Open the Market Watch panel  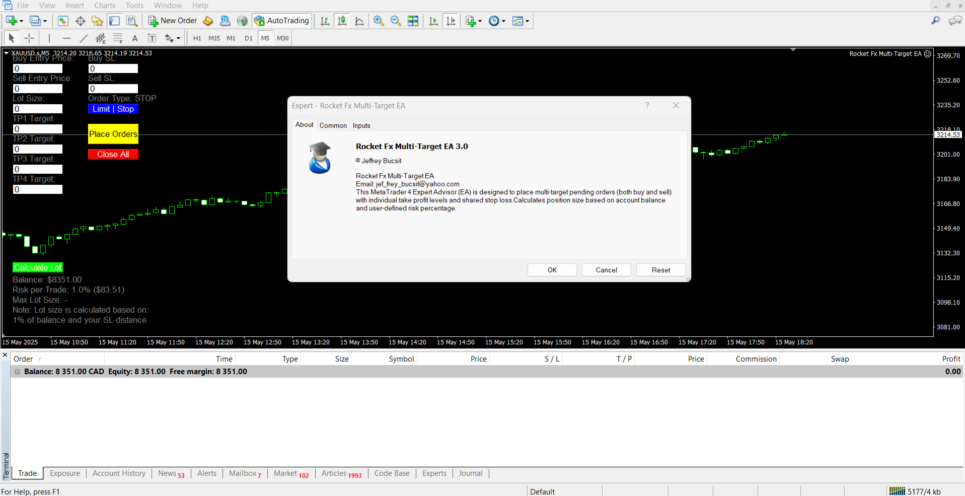click(62, 21)
